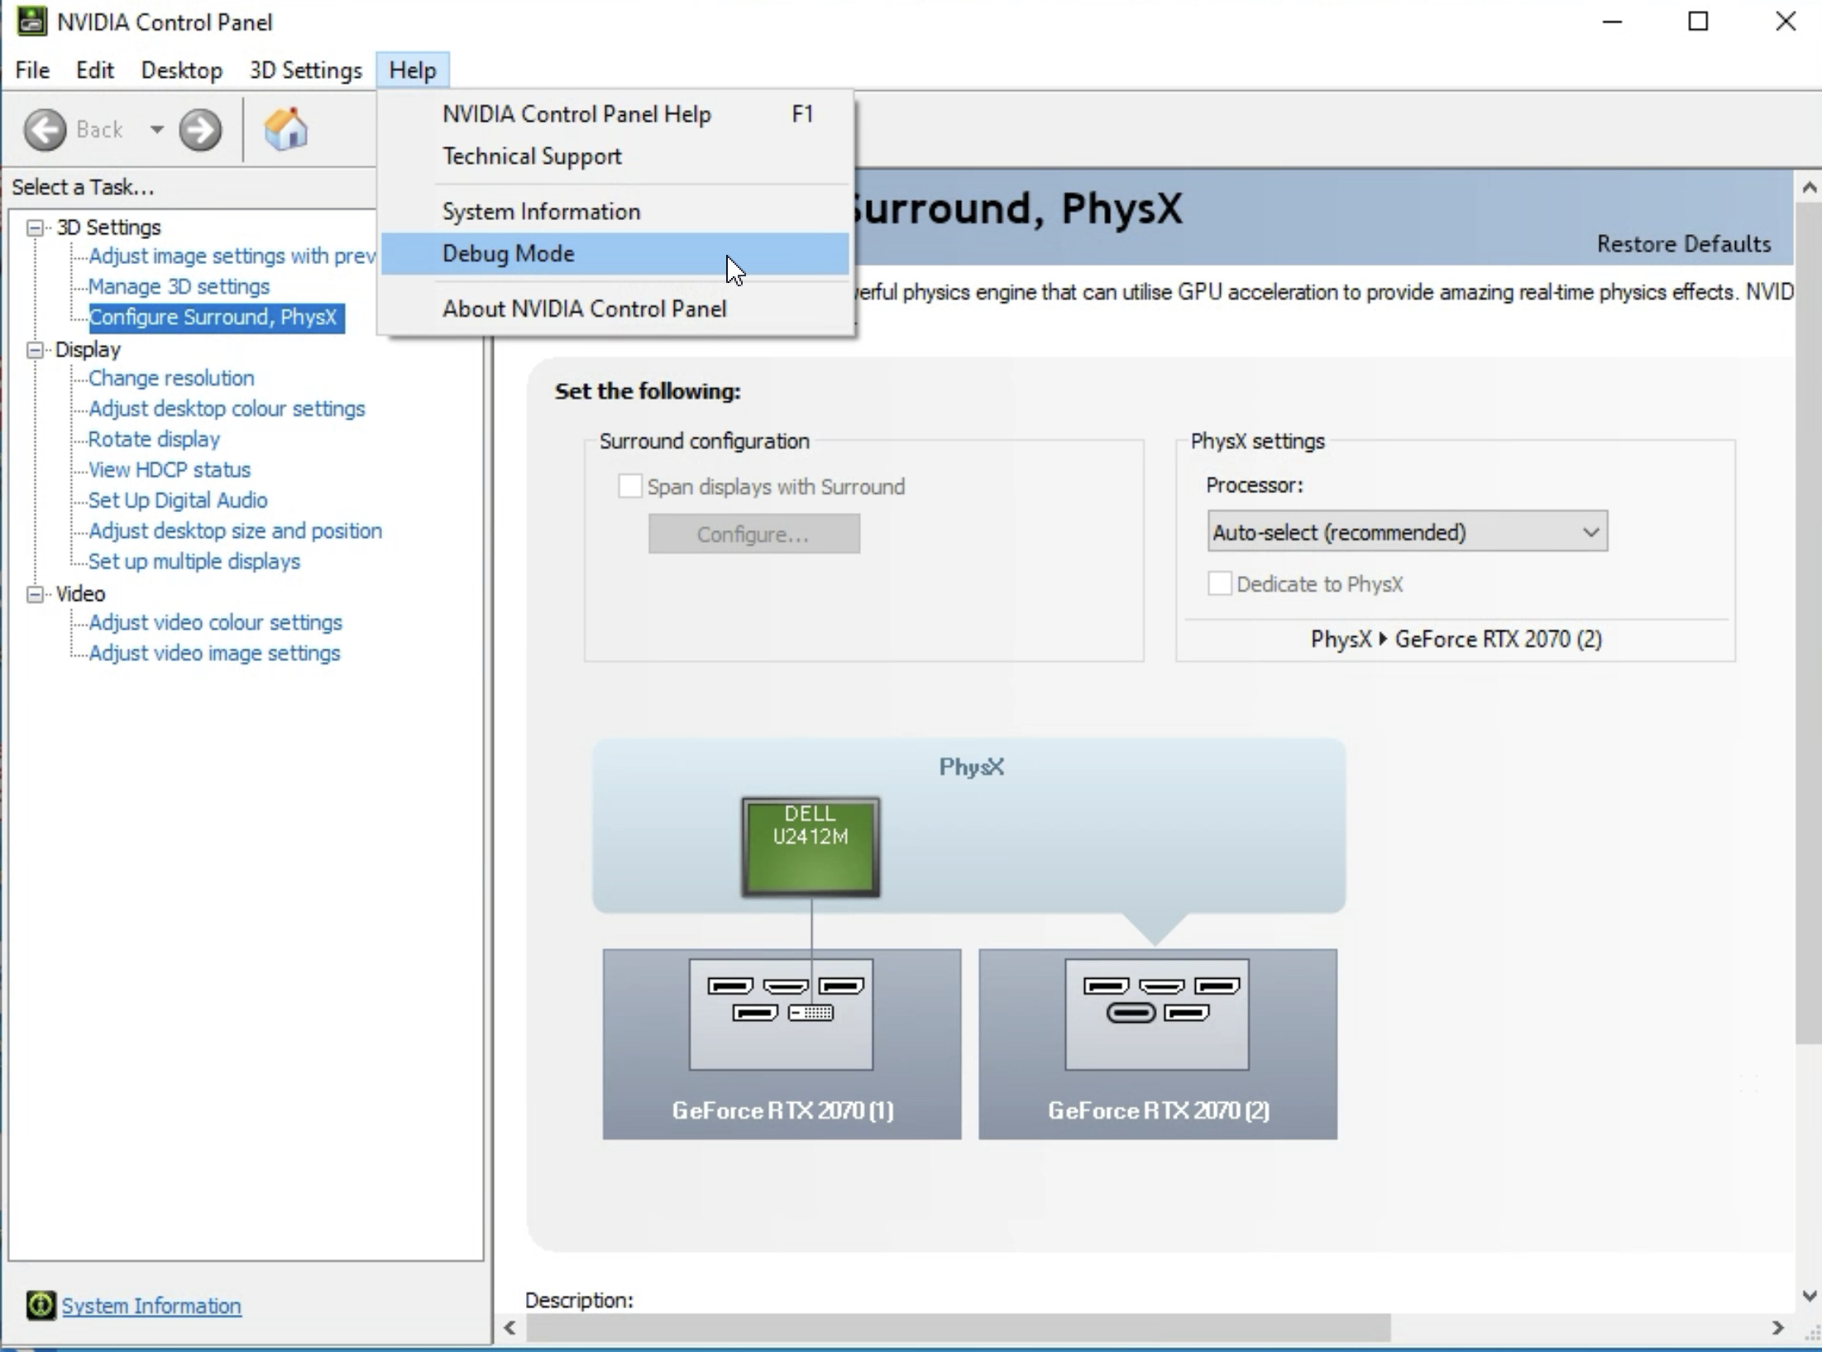Image resolution: width=1822 pixels, height=1352 pixels.
Task: Click the GeForce RTX 2070 (2) card graphic
Action: (1157, 1043)
